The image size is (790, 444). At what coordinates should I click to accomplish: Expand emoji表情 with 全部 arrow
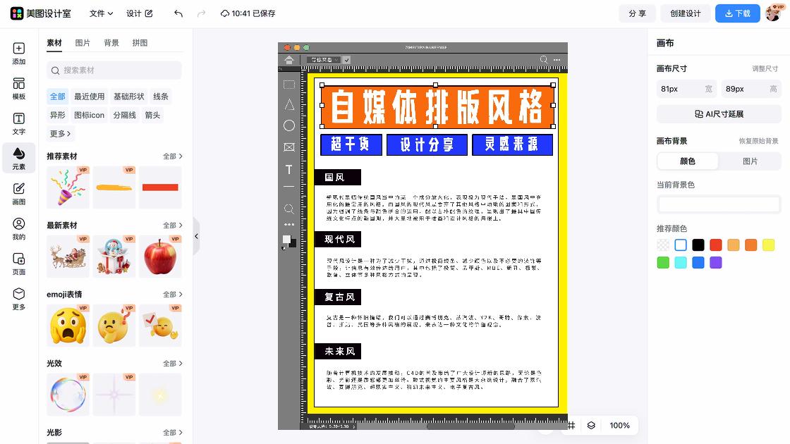(172, 295)
